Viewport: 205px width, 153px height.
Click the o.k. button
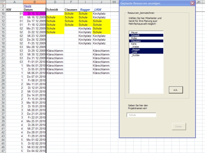[175, 90]
